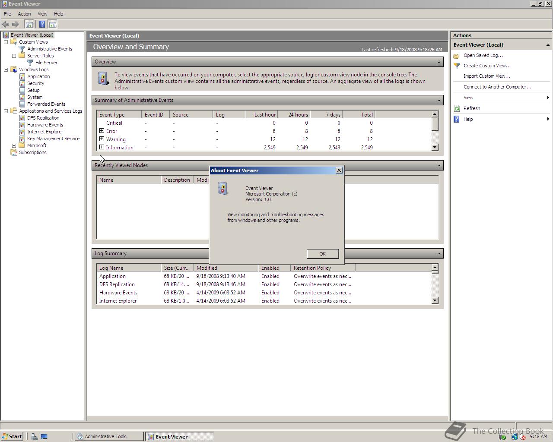The height and width of the screenshot is (442, 553).
Task: Click the DFS Replication log icon
Action: coord(22,118)
